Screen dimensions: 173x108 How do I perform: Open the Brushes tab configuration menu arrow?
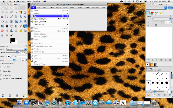[x=171, y=68]
